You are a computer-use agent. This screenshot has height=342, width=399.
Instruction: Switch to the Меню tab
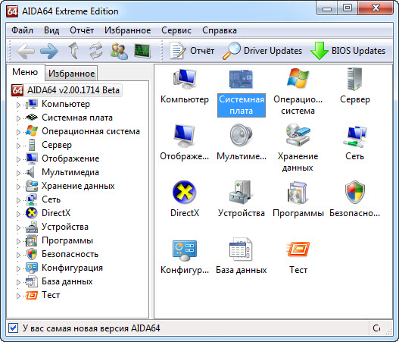point(25,72)
